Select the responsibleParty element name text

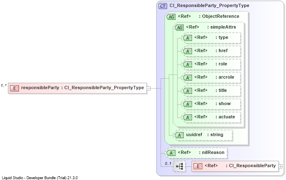[40, 88]
